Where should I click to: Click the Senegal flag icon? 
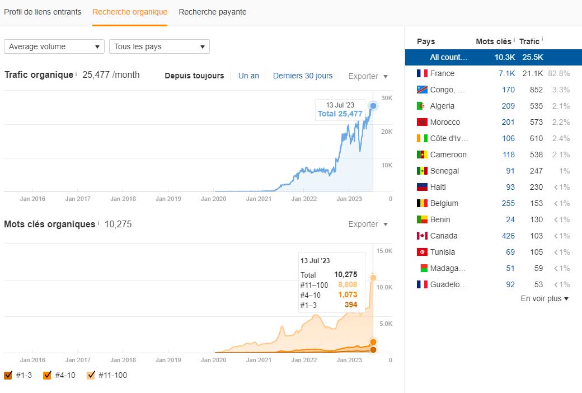(422, 171)
